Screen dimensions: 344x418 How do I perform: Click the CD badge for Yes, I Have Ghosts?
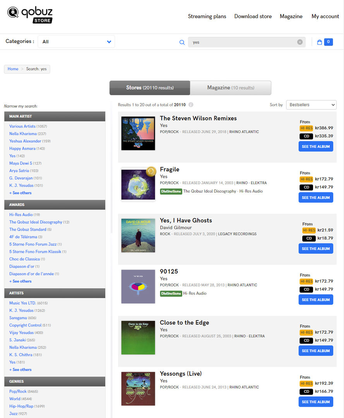[309, 238]
